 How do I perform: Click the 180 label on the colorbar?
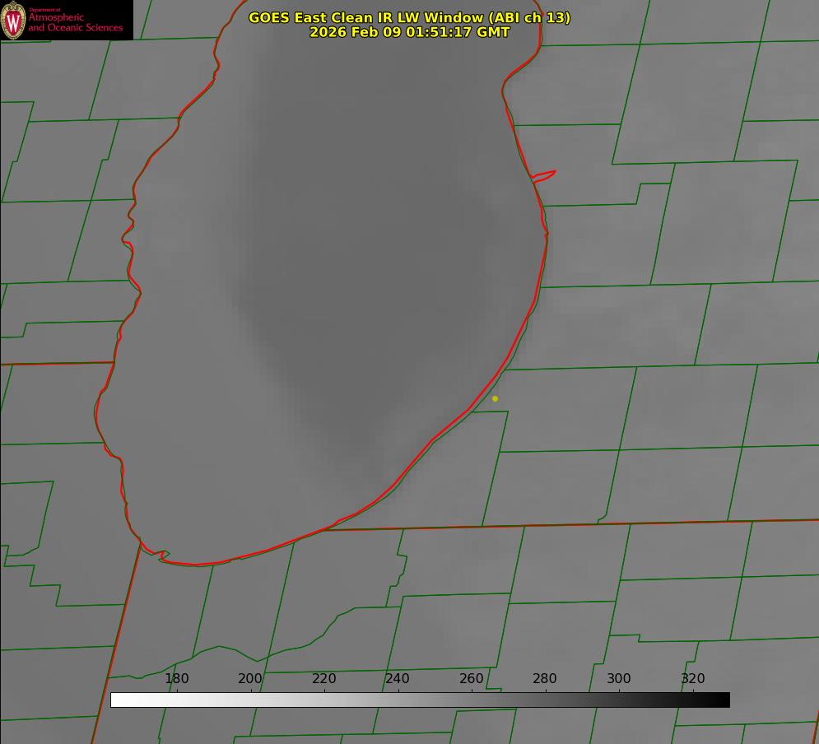(x=177, y=679)
